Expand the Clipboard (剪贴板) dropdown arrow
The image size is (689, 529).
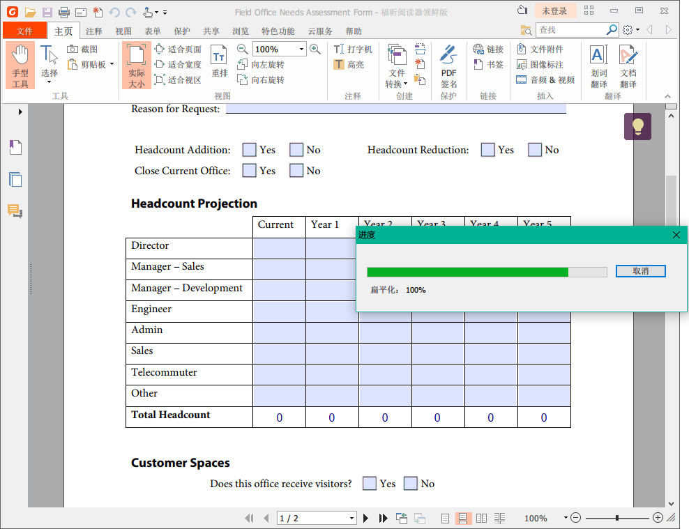click(112, 65)
